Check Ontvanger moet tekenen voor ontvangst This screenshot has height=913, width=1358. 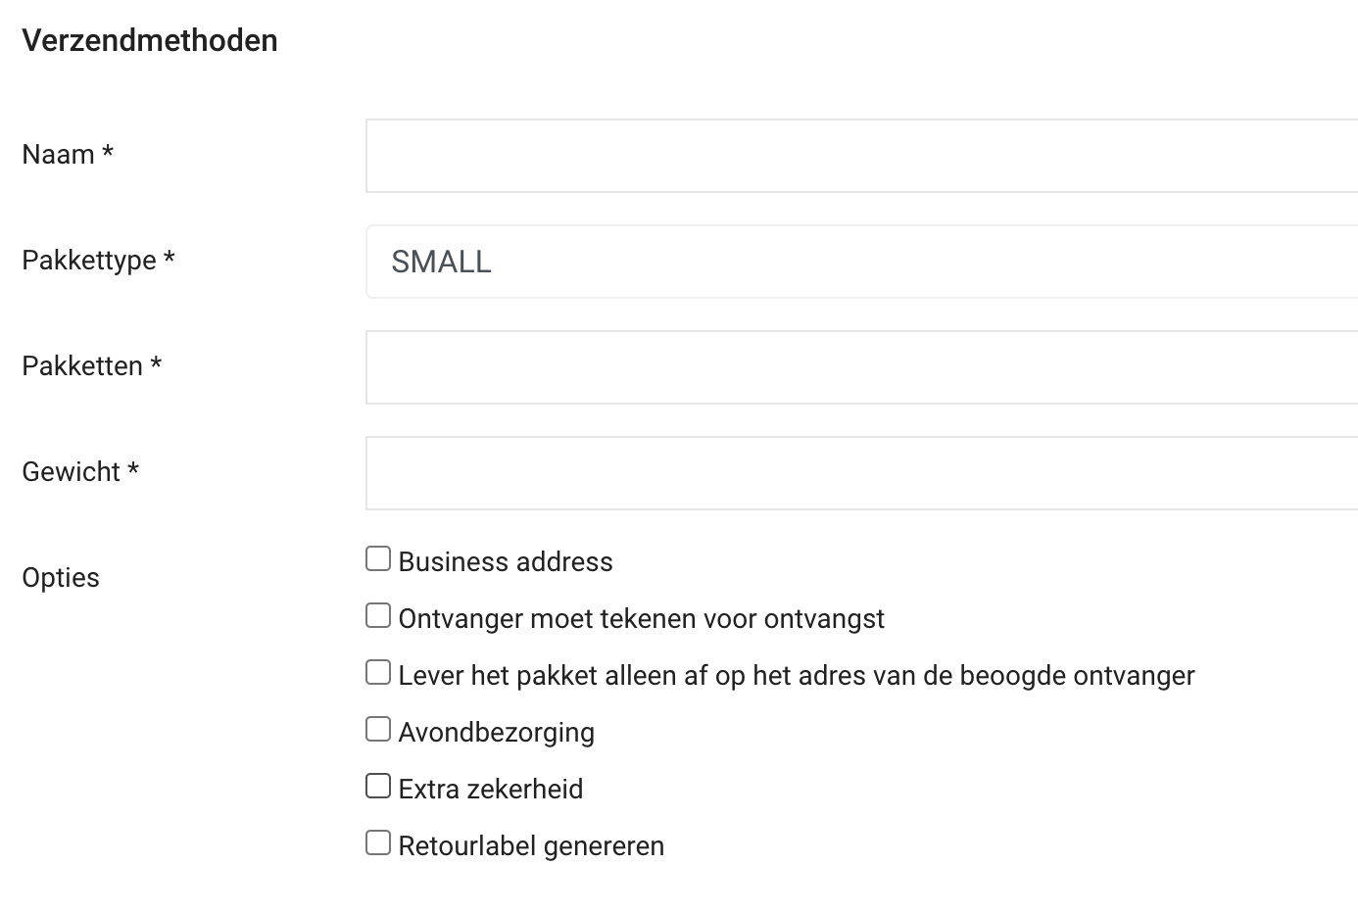[377, 615]
